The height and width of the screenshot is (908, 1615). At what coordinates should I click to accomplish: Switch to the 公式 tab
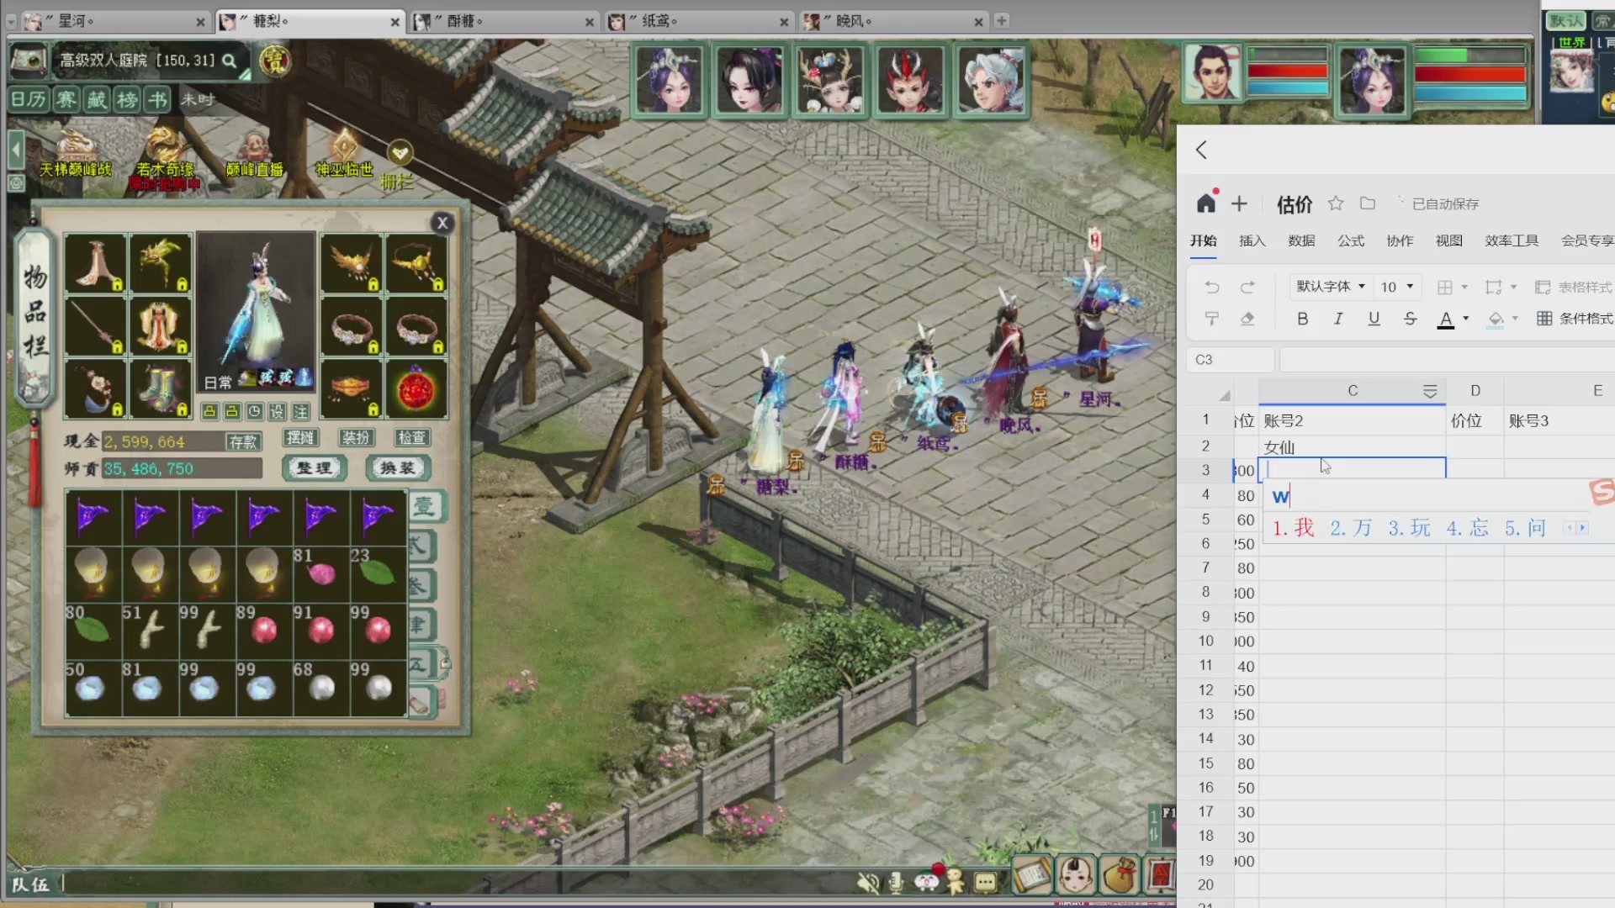click(x=1351, y=240)
